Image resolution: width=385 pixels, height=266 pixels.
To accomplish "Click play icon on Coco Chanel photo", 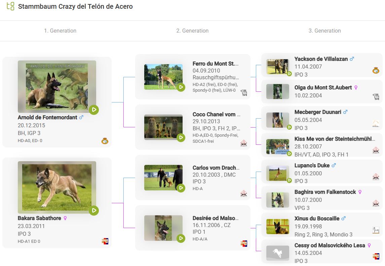I will click(x=181, y=138).
